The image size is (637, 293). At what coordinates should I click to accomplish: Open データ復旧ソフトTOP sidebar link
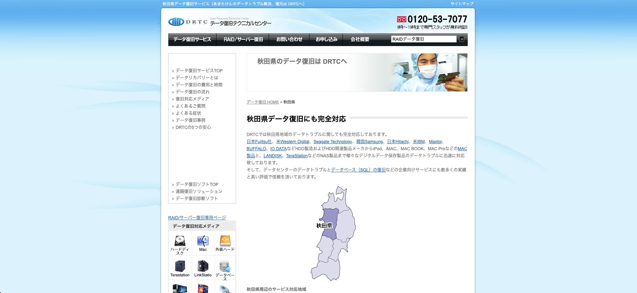tap(197, 184)
